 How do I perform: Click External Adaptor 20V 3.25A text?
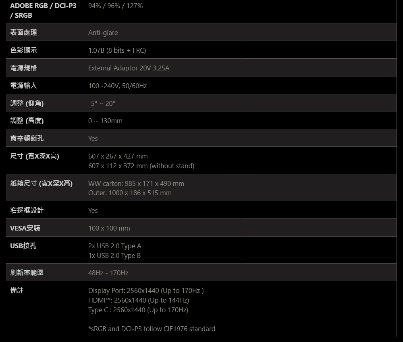(x=129, y=68)
